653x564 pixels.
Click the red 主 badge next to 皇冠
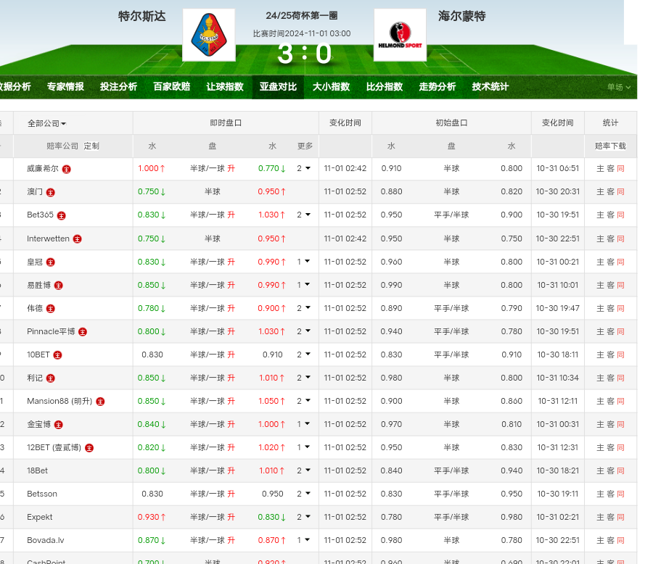point(50,262)
